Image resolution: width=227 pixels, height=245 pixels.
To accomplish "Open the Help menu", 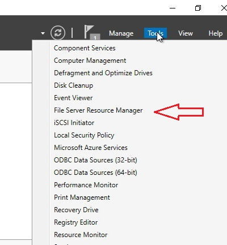I will tap(216, 33).
